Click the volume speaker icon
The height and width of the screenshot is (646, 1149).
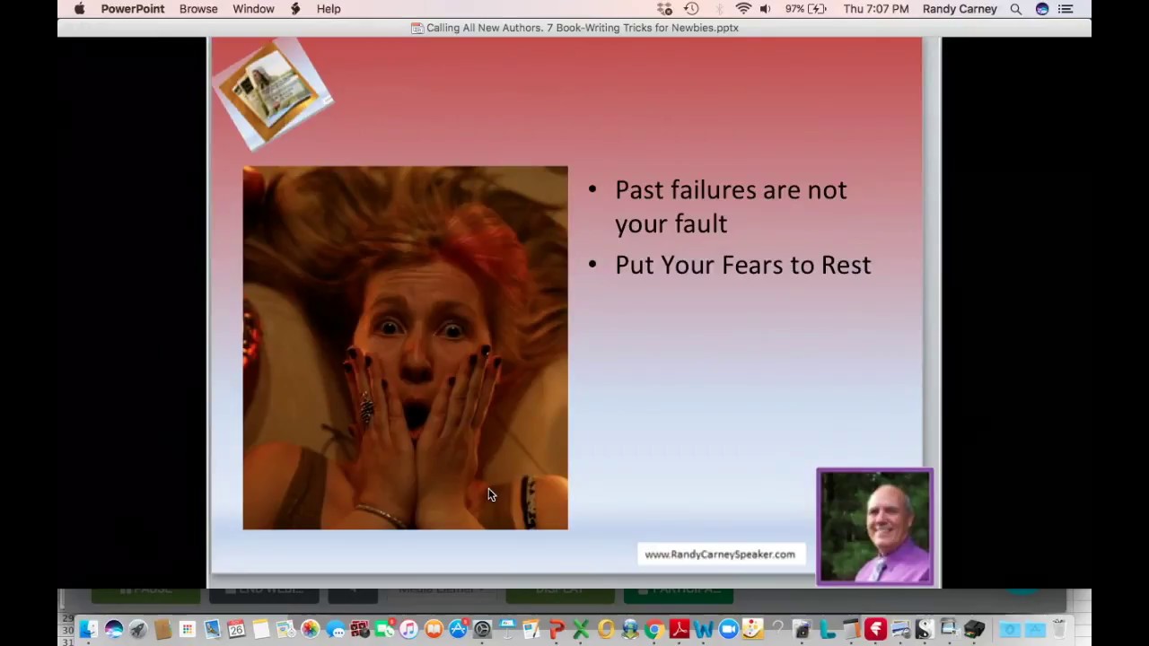[765, 9]
